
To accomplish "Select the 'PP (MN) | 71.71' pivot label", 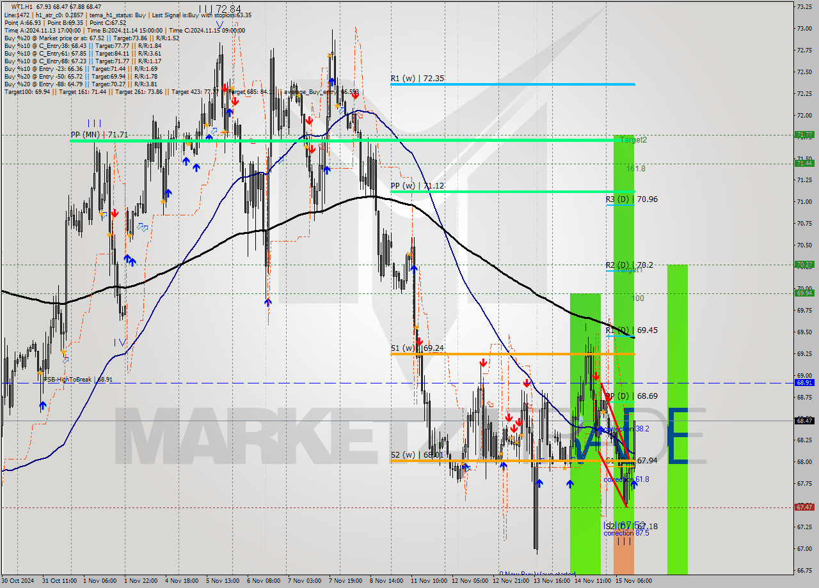I will point(99,135).
